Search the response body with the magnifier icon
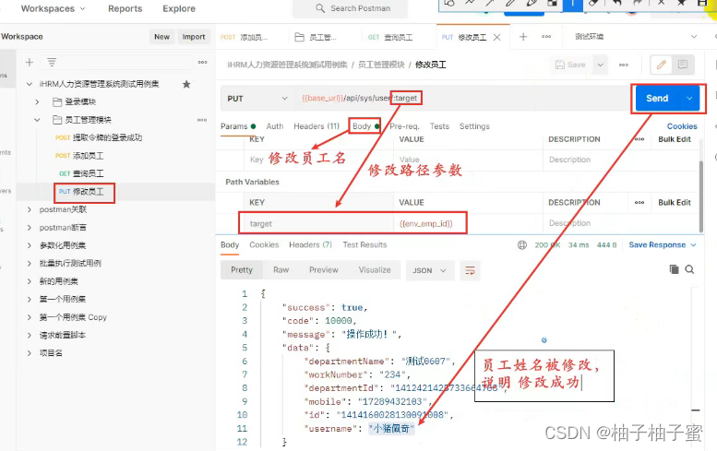Viewport: 717px width, 451px height. coord(689,269)
